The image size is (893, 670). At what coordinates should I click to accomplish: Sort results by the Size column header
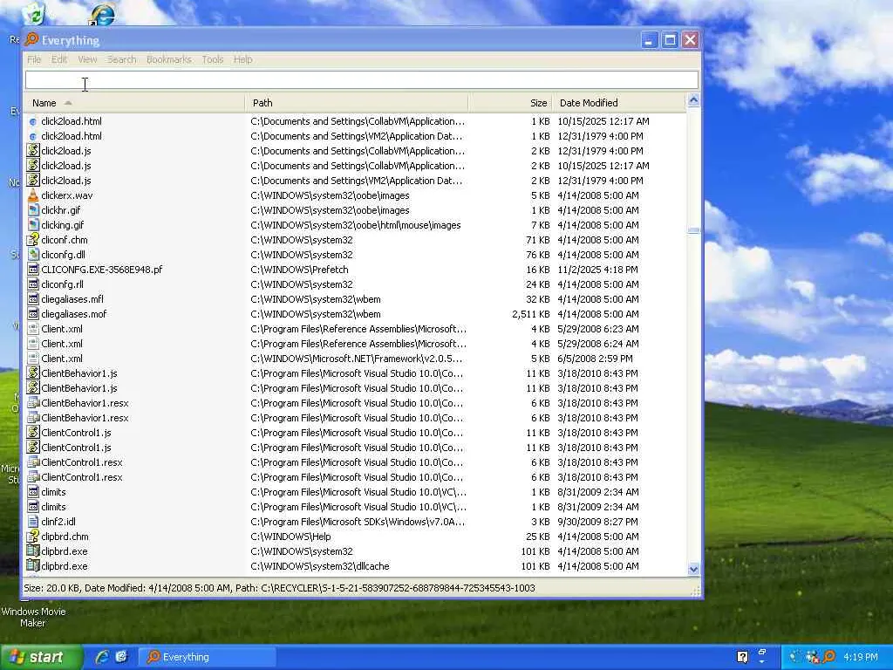coord(510,103)
